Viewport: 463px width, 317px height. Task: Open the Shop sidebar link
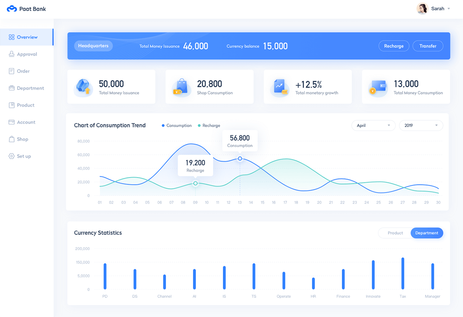pos(27,139)
